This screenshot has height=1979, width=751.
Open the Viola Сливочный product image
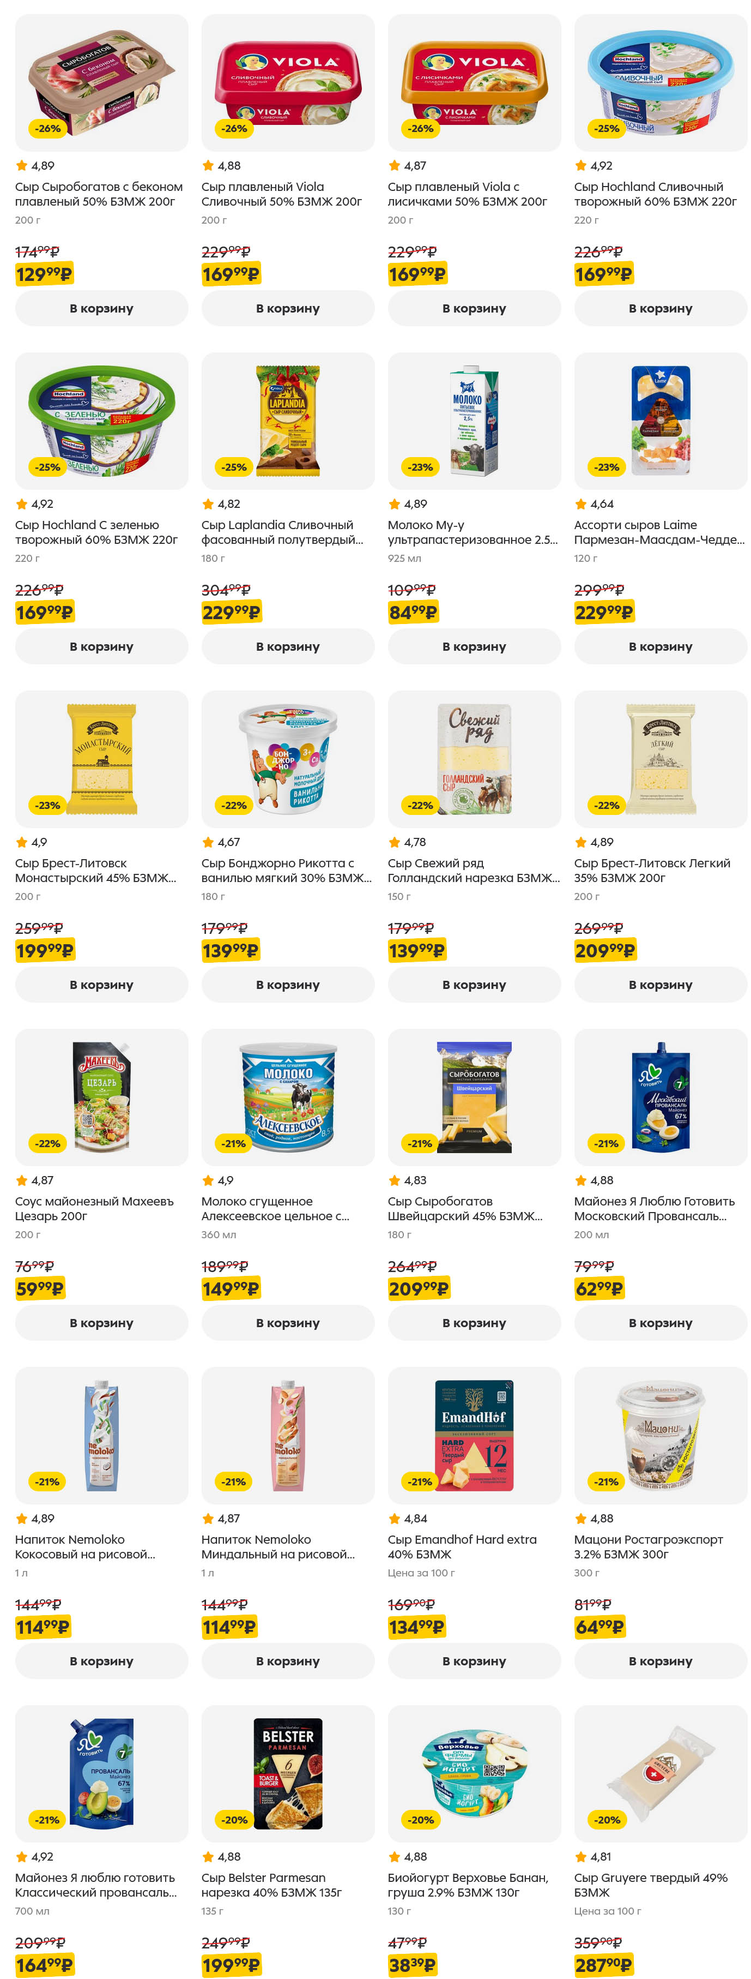pos(288,82)
